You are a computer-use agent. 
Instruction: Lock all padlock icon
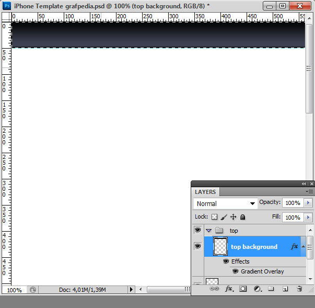pos(243,217)
